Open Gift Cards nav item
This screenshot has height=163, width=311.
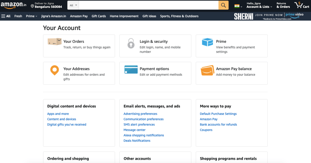tap(99, 16)
